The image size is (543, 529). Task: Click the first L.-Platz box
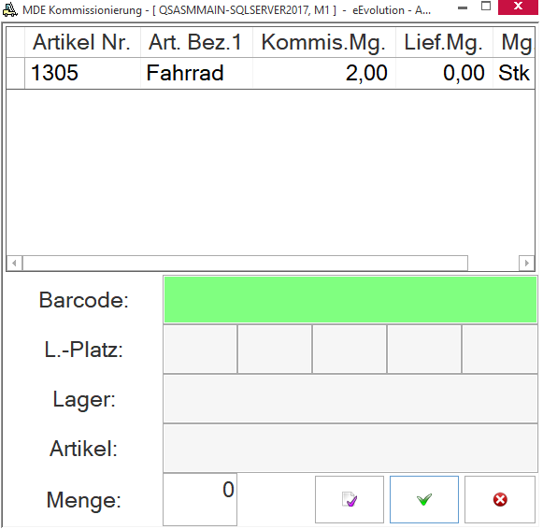(200, 349)
